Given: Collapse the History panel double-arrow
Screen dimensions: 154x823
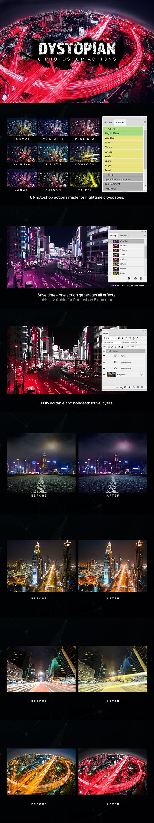Looking at the screenshot, I should [x=143, y=232].
